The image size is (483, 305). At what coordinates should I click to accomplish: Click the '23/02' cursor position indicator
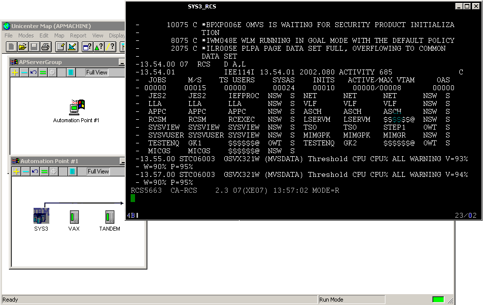click(x=466, y=215)
